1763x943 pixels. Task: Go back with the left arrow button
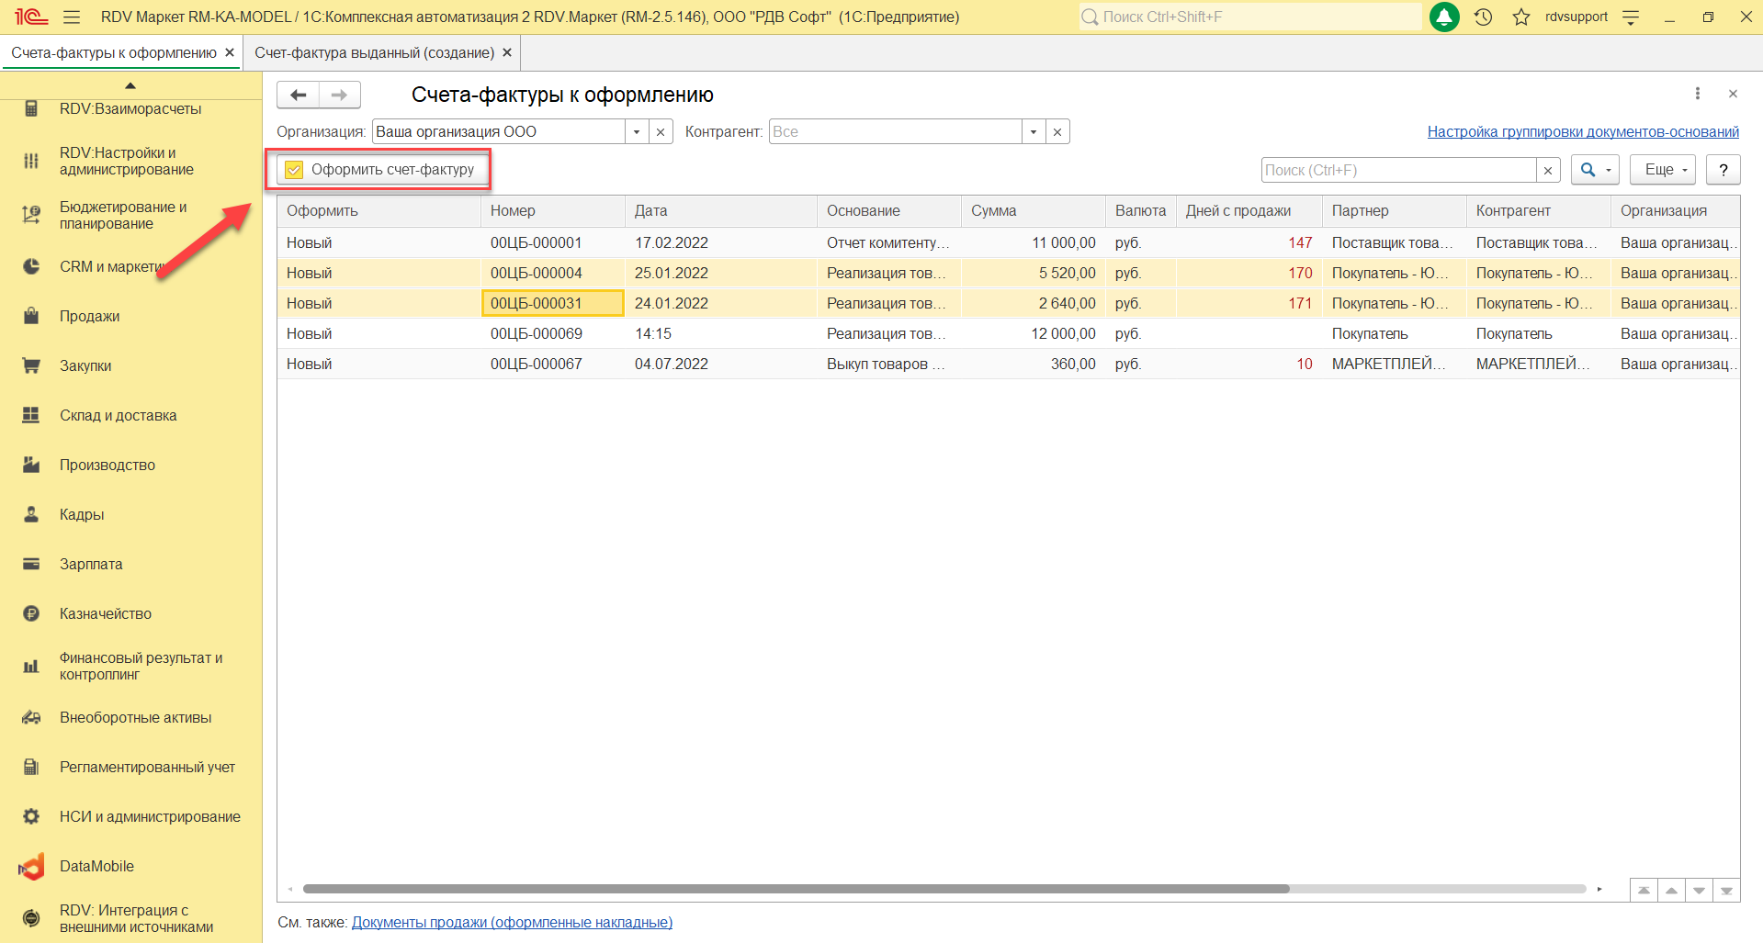click(298, 95)
